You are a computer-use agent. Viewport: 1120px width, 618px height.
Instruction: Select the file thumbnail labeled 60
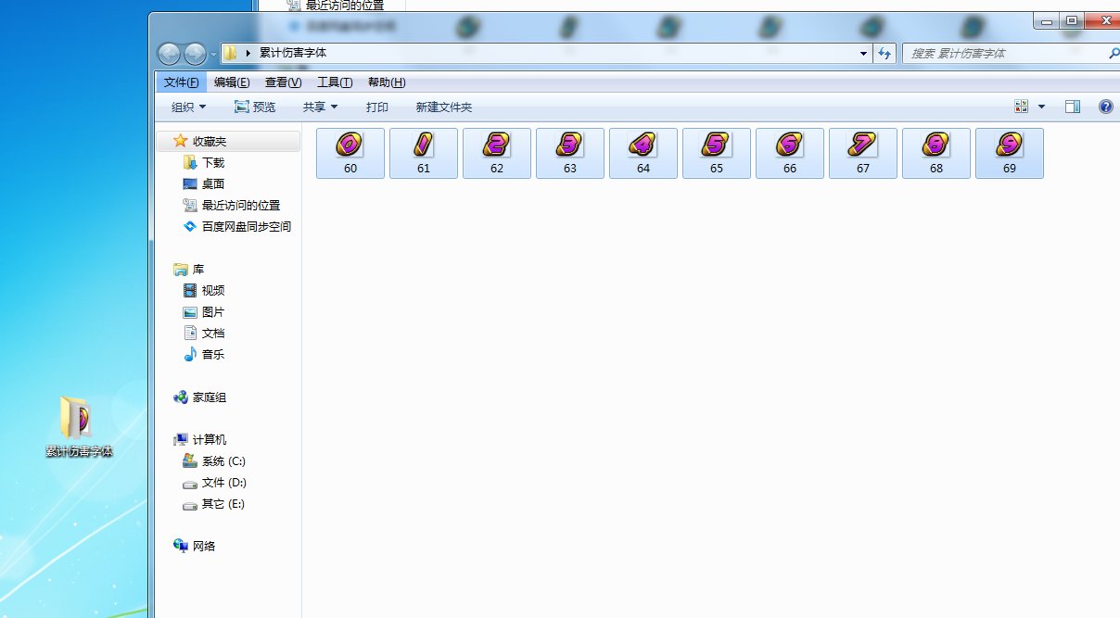pyautogui.click(x=350, y=153)
